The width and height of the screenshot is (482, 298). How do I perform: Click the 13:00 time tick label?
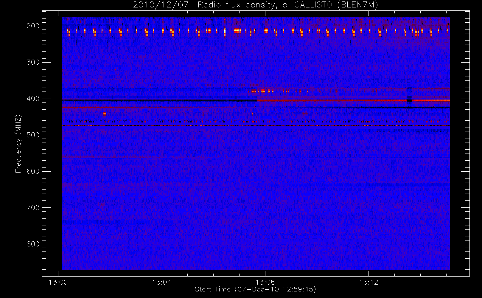58,282
